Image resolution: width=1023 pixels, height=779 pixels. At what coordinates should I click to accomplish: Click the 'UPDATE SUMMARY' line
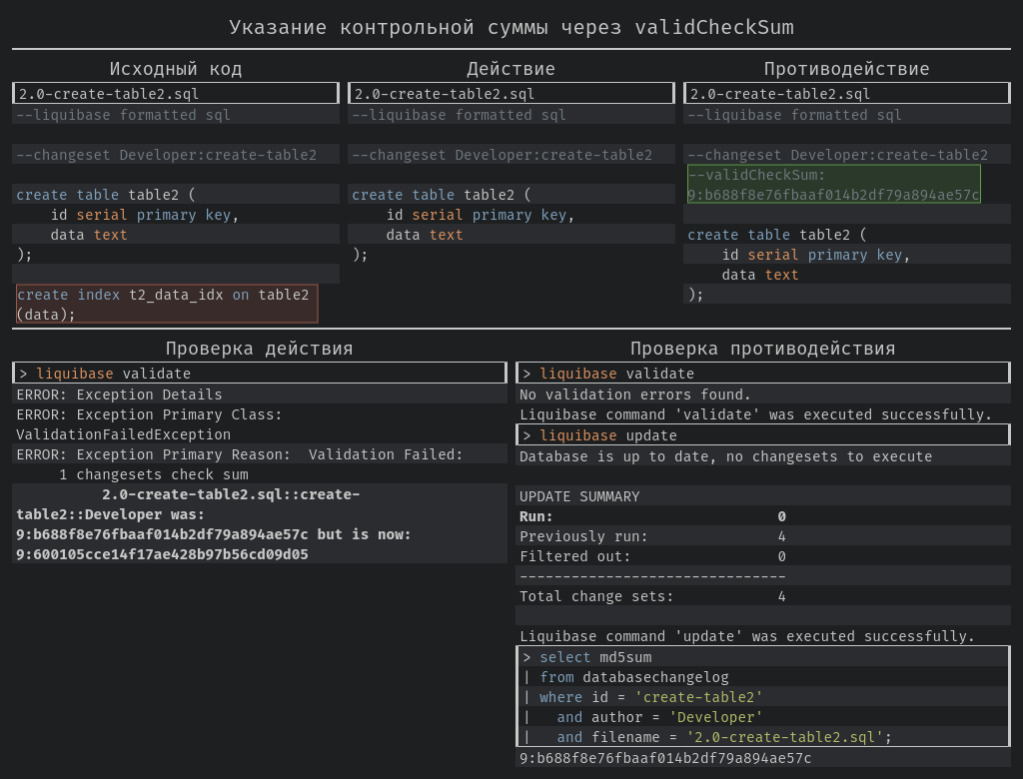579,496
